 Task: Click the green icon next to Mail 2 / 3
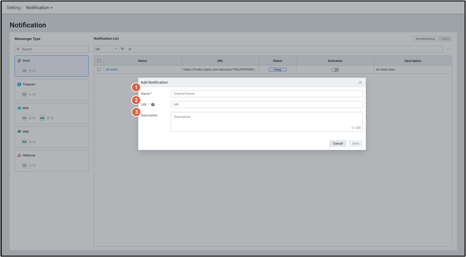pos(42,118)
